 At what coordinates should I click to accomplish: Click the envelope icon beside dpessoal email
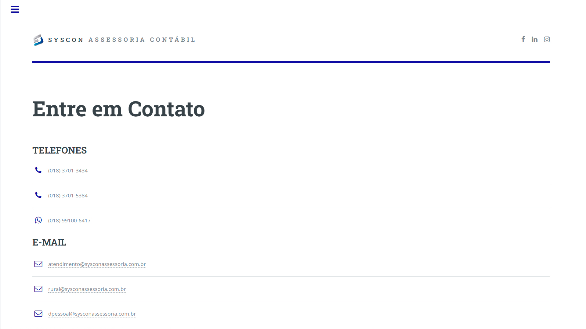(x=38, y=313)
